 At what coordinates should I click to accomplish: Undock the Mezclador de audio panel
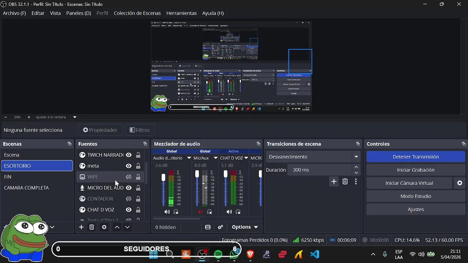(x=258, y=144)
